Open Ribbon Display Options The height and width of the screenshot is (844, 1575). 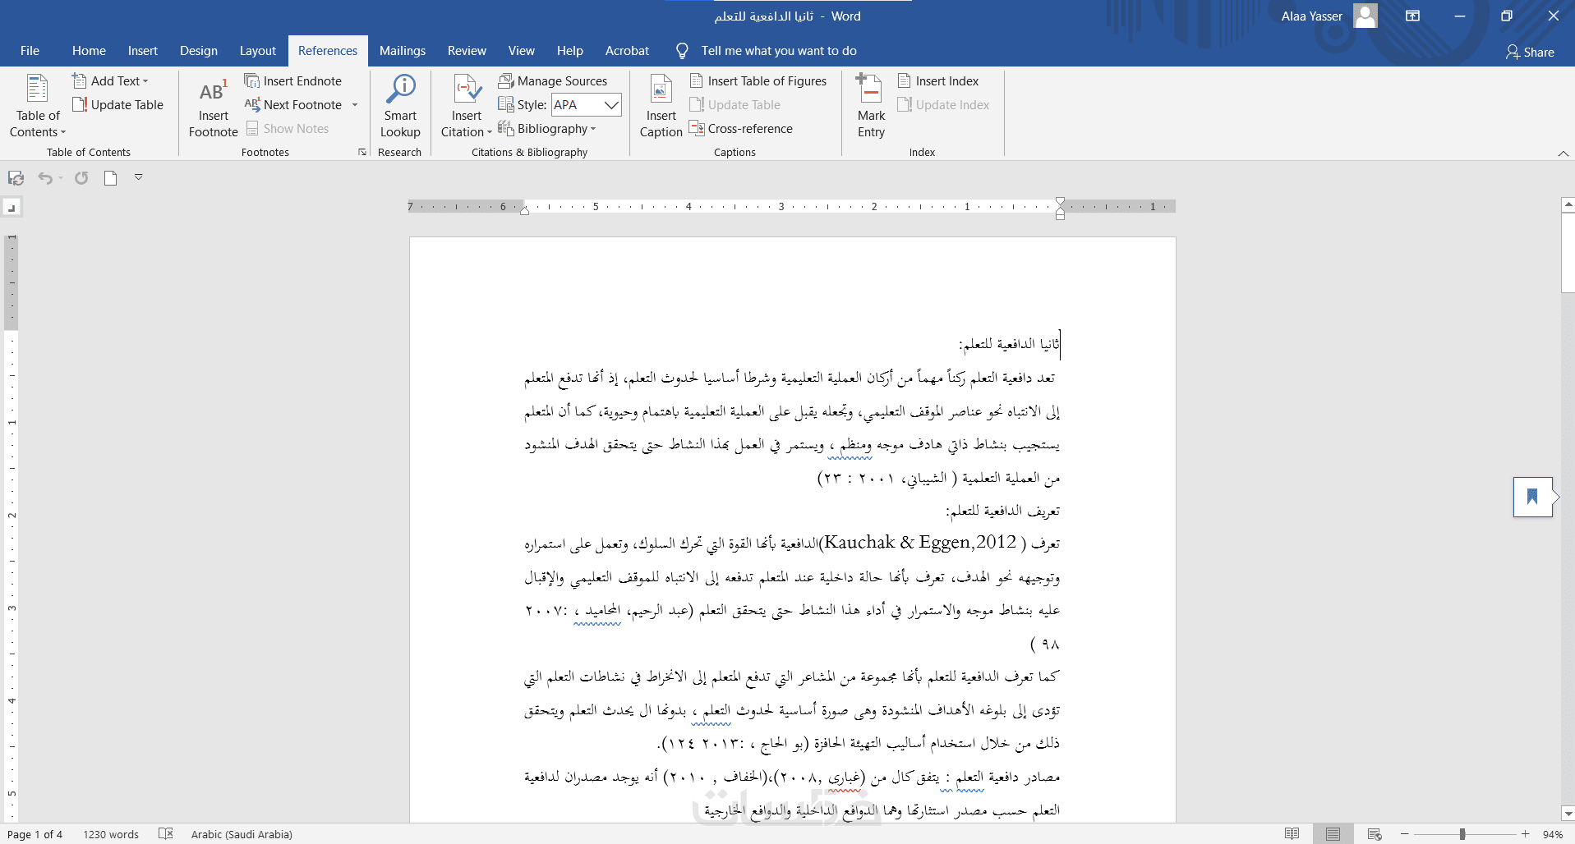coord(1413,16)
